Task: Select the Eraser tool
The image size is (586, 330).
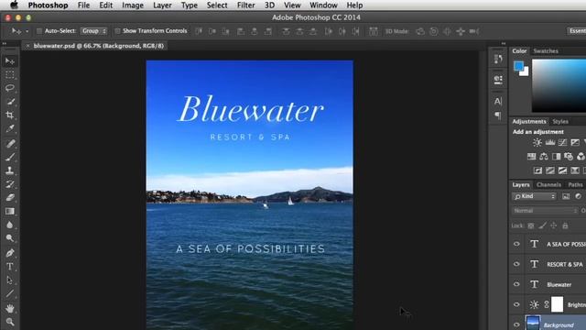Action: [x=10, y=198]
